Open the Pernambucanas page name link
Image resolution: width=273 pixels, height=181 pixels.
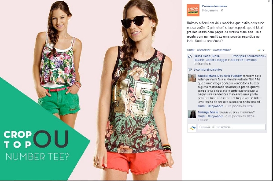coord(214,6)
